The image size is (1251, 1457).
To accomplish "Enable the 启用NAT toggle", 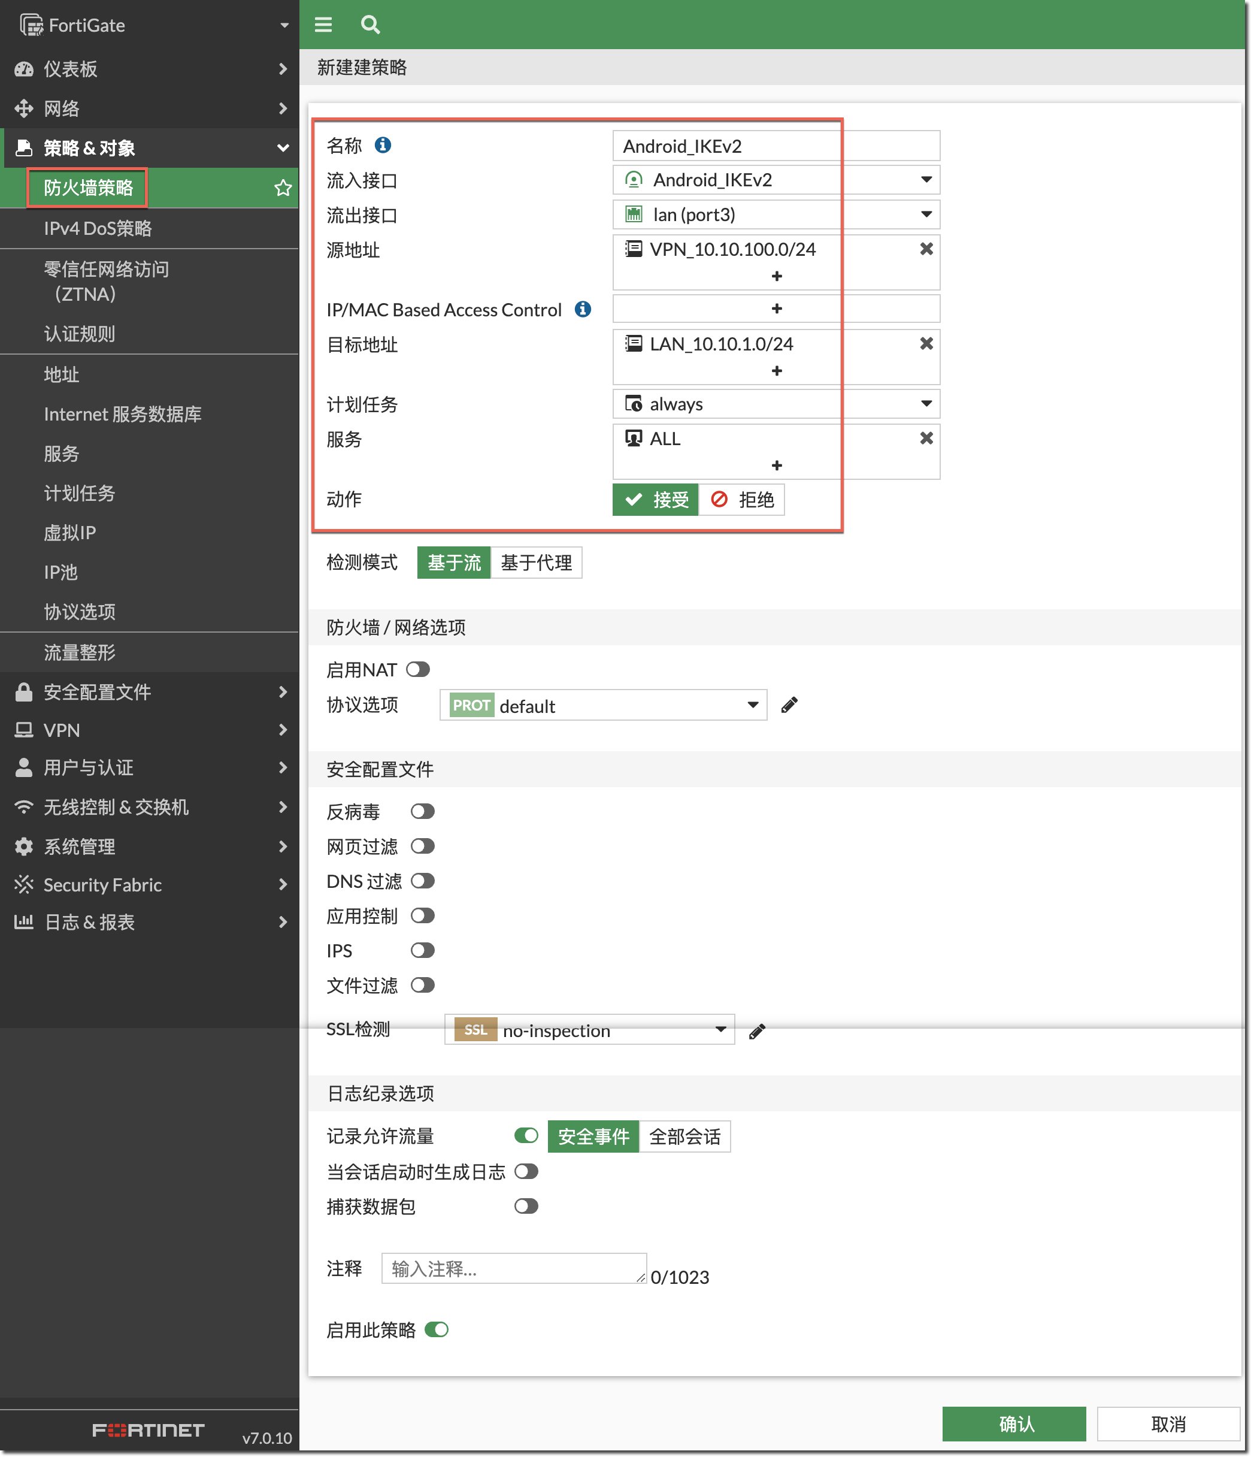I will click(418, 669).
